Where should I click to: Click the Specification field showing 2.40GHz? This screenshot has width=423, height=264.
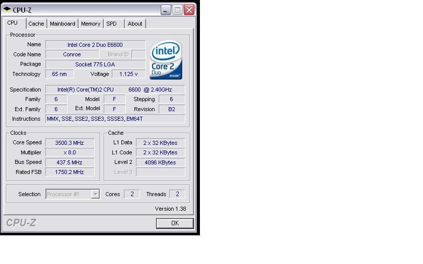115,90
